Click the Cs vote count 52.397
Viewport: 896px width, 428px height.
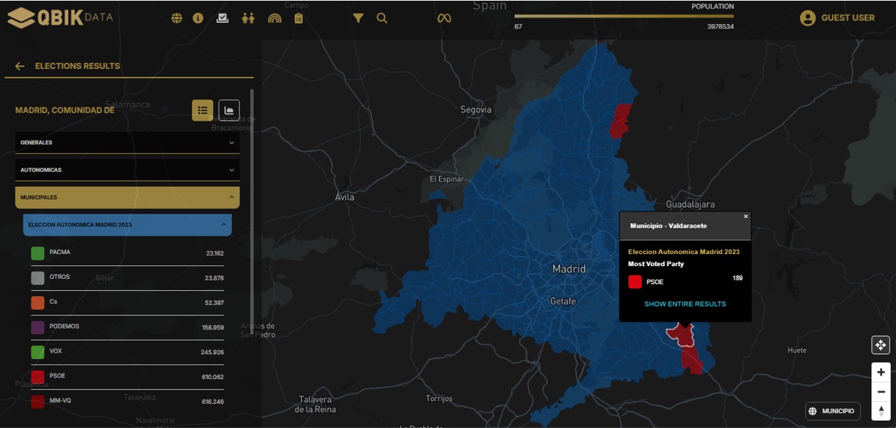pos(215,303)
